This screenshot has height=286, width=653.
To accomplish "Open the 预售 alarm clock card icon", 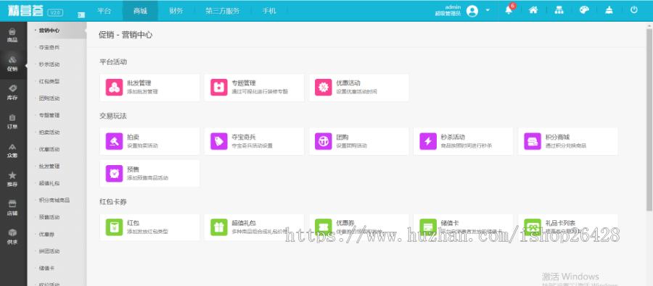I will [x=114, y=173].
